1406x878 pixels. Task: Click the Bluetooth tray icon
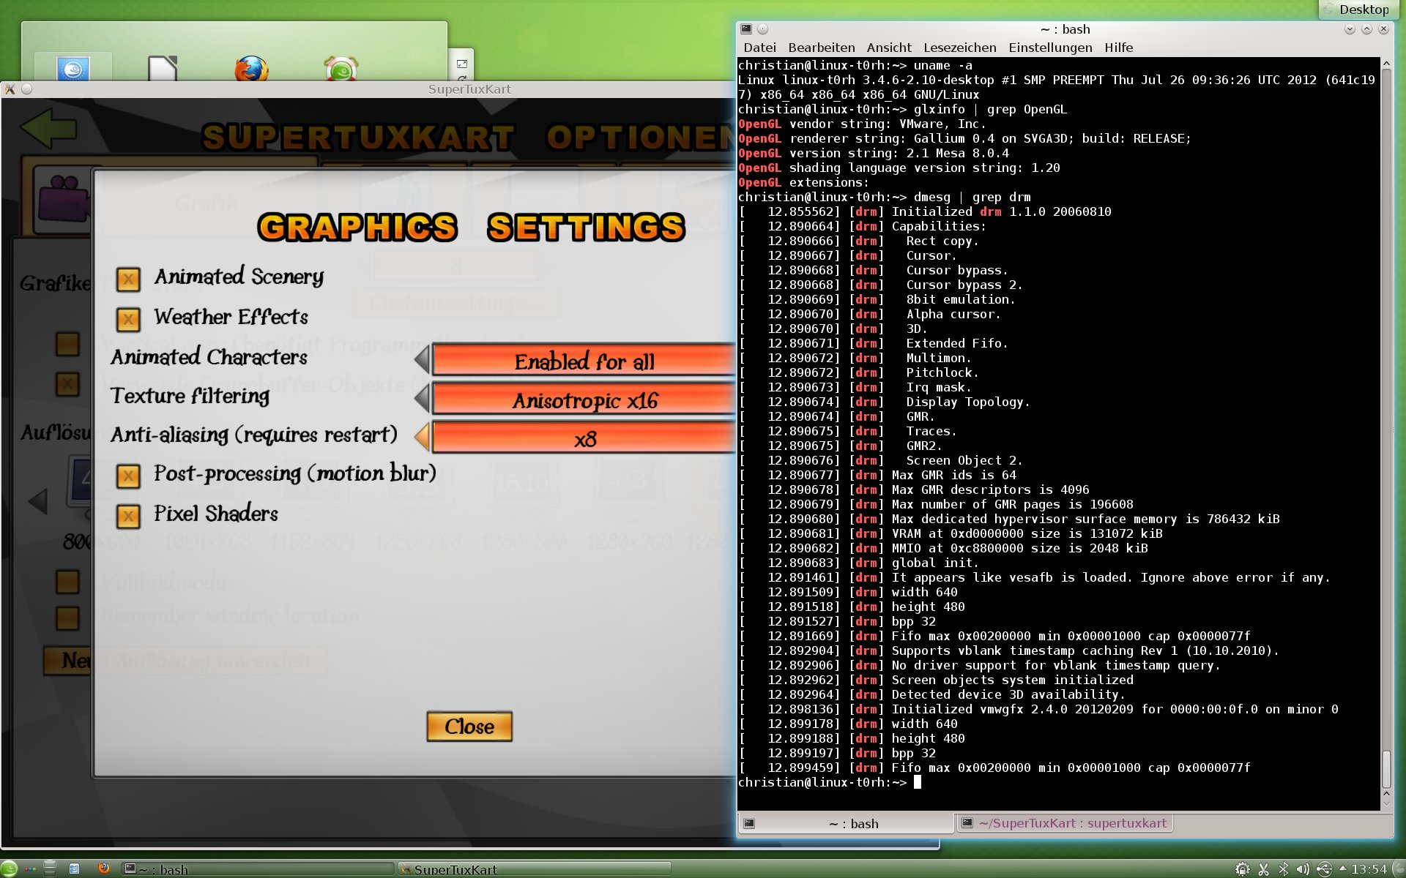pyautogui.click(x=1283, y=869)
